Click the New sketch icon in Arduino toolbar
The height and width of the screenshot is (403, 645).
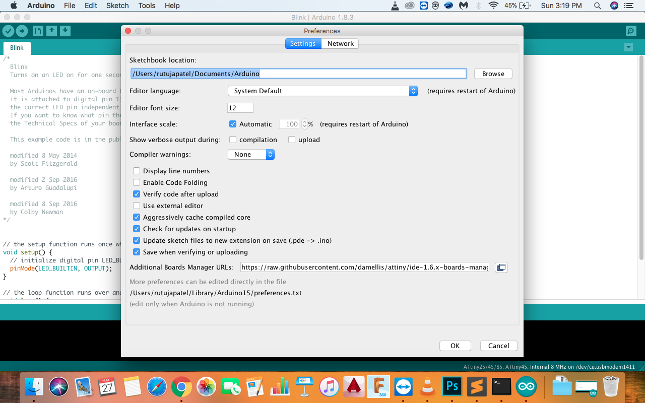pos(38,31)
